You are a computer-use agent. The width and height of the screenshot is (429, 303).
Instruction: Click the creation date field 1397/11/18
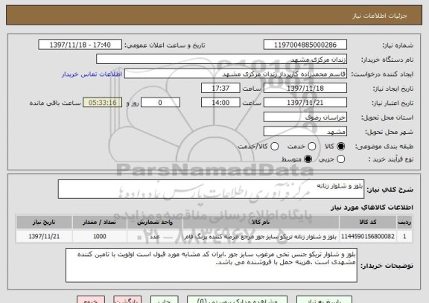(305, 89)
